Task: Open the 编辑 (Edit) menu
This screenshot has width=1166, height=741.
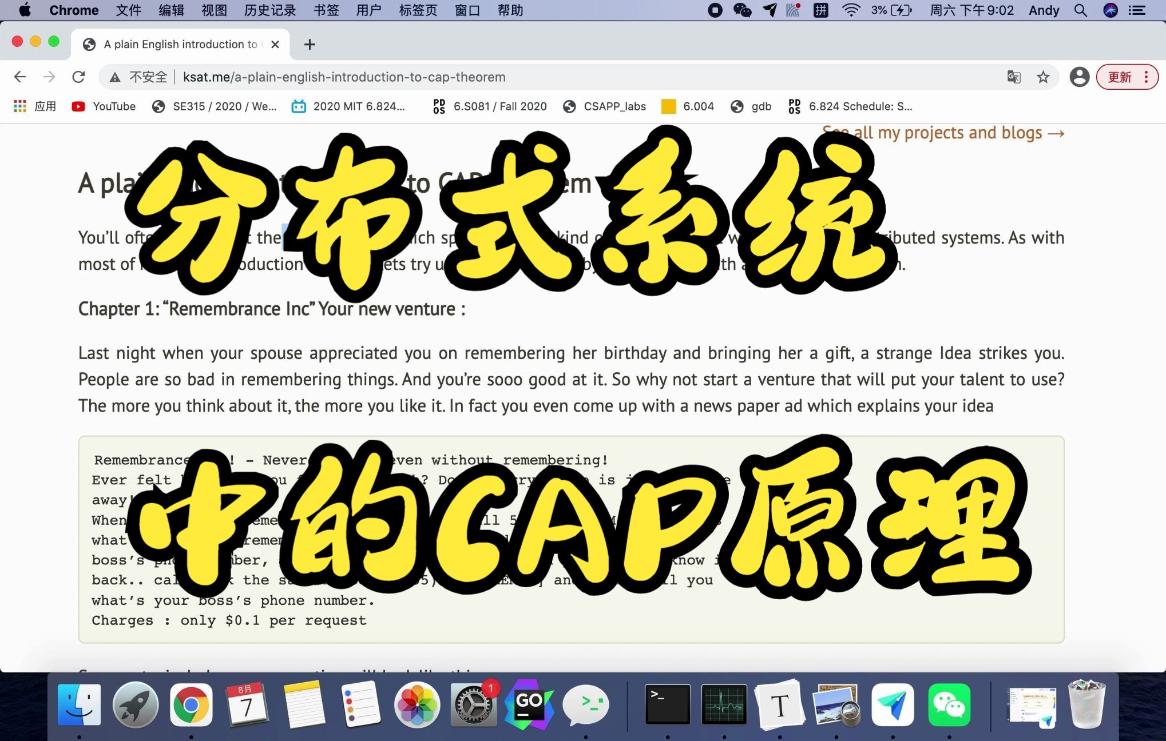Action: (171, 10)
